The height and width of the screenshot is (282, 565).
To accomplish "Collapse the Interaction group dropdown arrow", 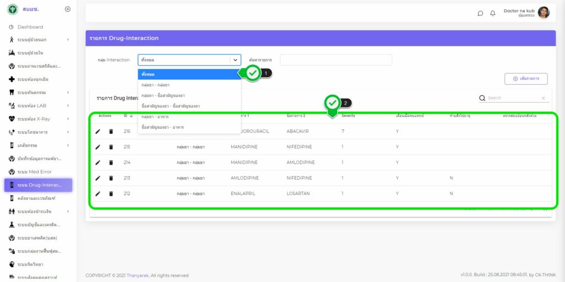I will (x=236, y=60).
